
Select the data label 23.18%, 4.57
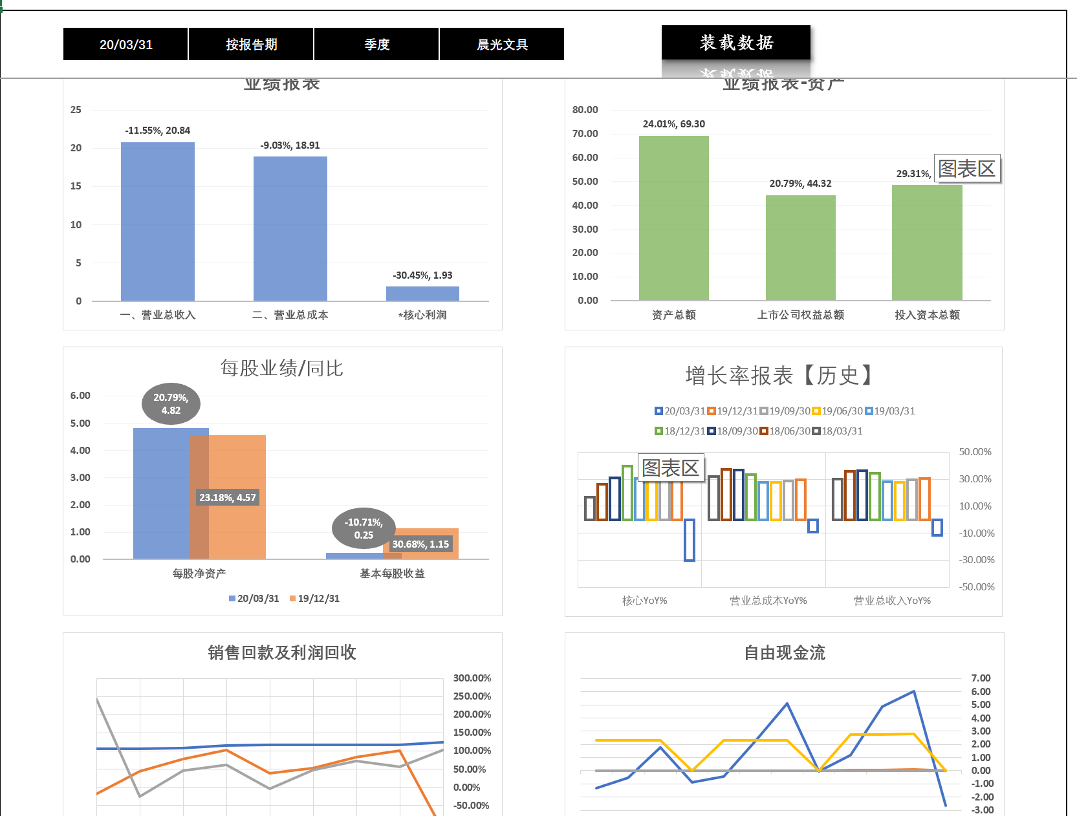pyautogui.click(x=227, y=497)
